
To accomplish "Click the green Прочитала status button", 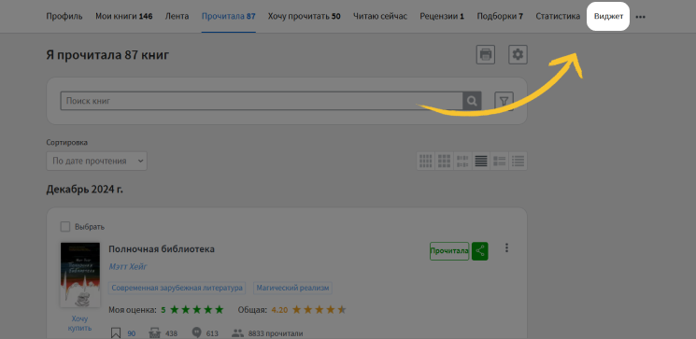I will [449, 251].
